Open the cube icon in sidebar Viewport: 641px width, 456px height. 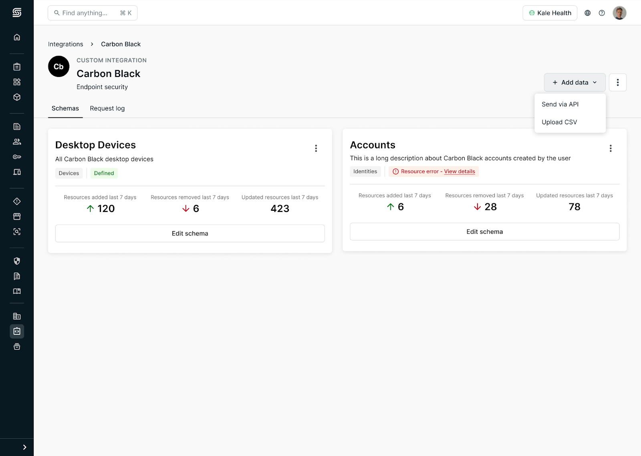(x=17, y=97)
